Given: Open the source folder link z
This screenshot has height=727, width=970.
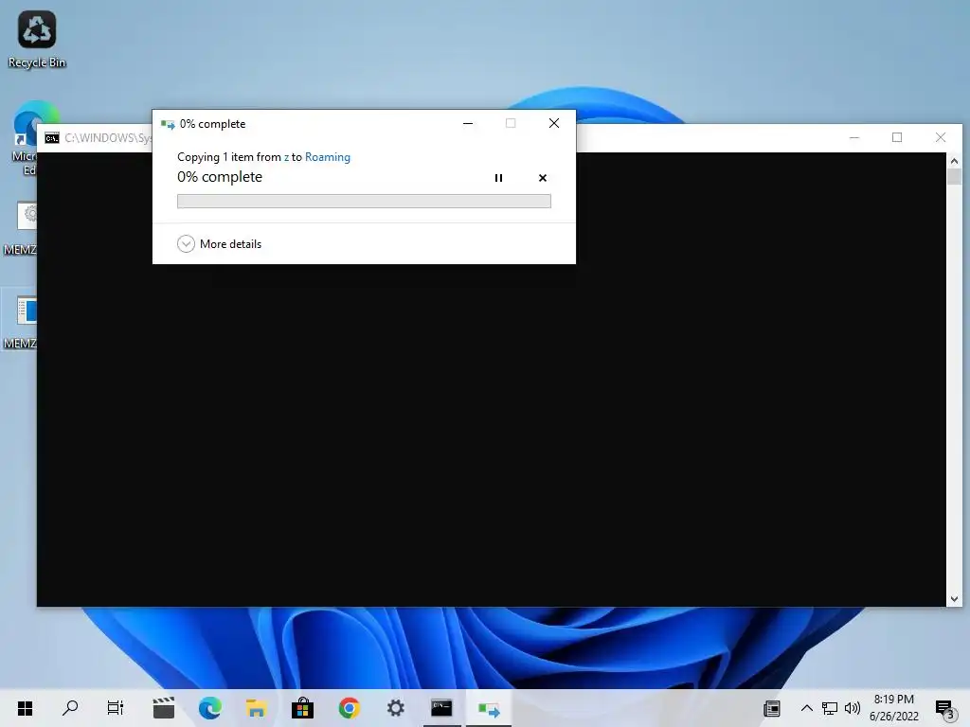Looking at the screenshot, I should pos(286,157).
